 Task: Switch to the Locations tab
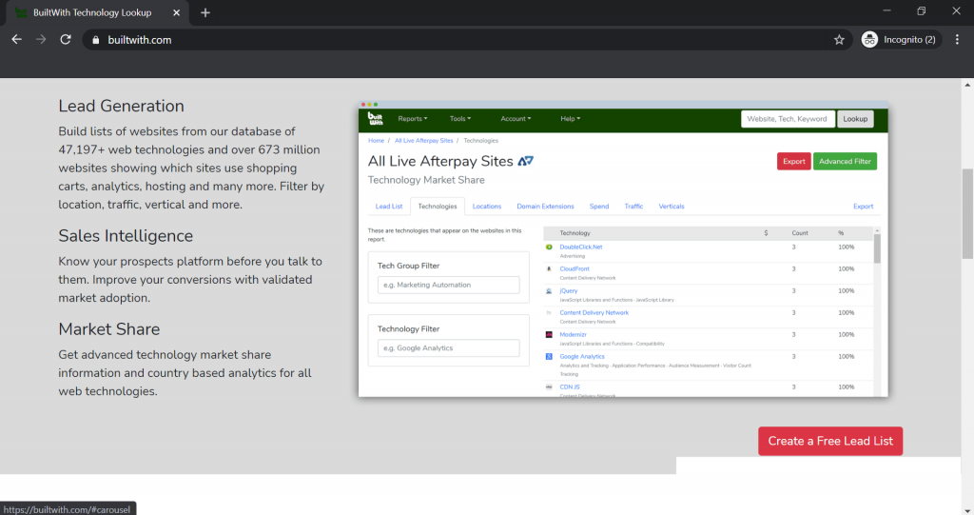[486, 207]
